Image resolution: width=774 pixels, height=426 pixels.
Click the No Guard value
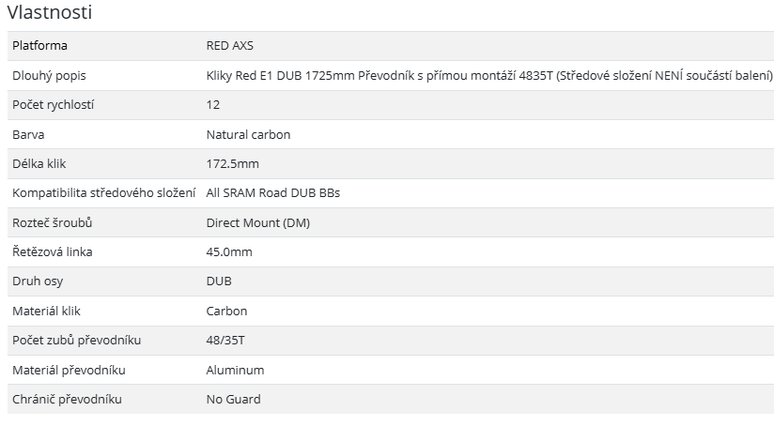pos(233,400)
